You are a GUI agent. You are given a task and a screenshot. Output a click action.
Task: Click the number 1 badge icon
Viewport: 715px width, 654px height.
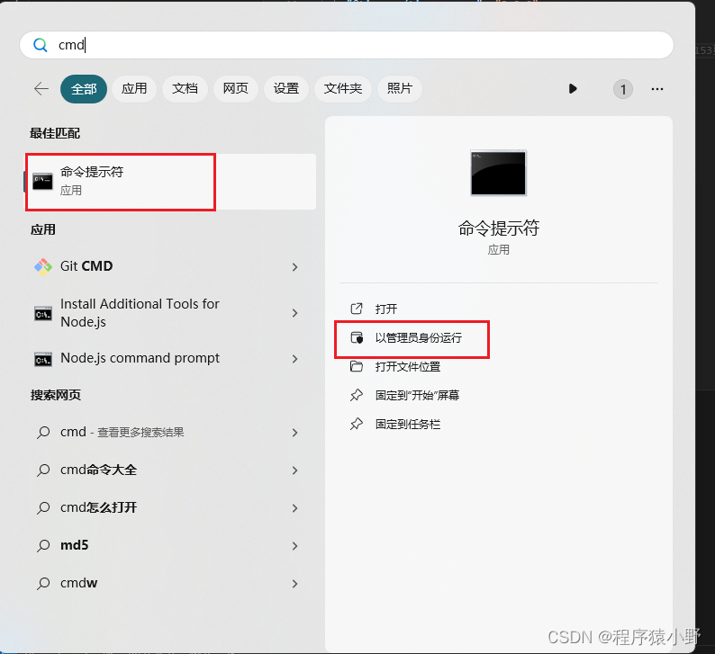coord(622,89)
